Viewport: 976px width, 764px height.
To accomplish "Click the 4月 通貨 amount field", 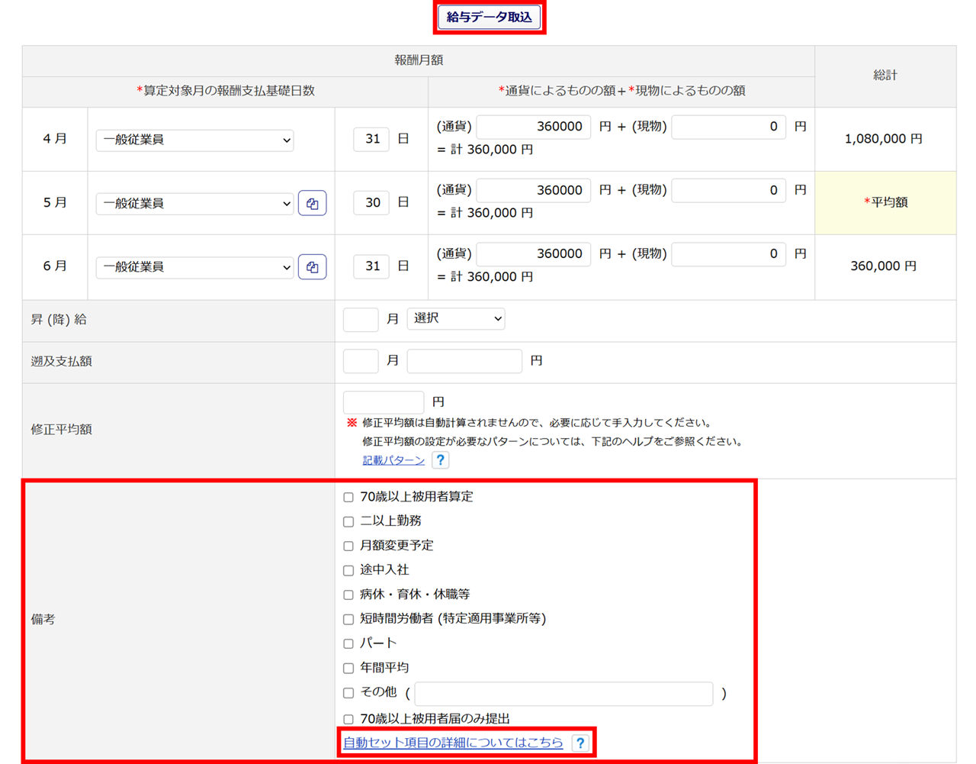I will 533,127.
